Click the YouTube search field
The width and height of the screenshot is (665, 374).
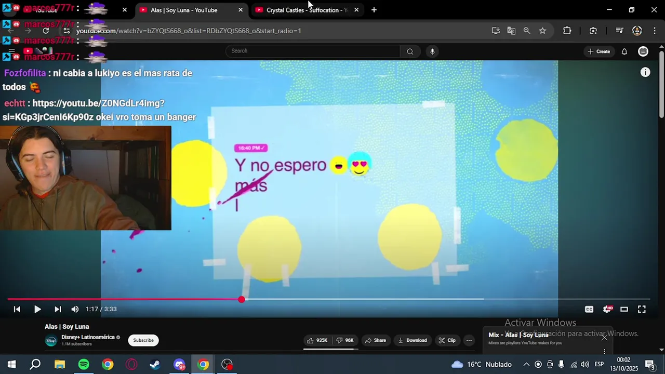tap(313, 51)
